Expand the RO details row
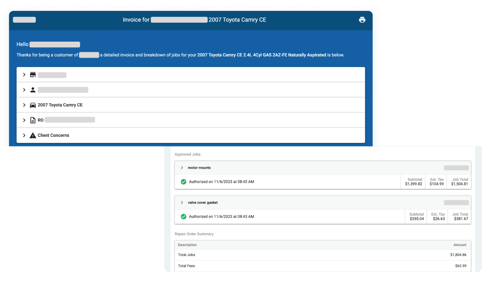 [x=24, y=120]
